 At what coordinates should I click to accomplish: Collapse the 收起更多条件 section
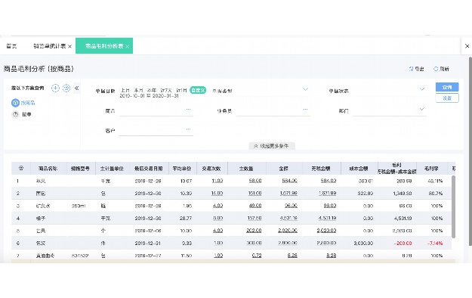(272, 146)
